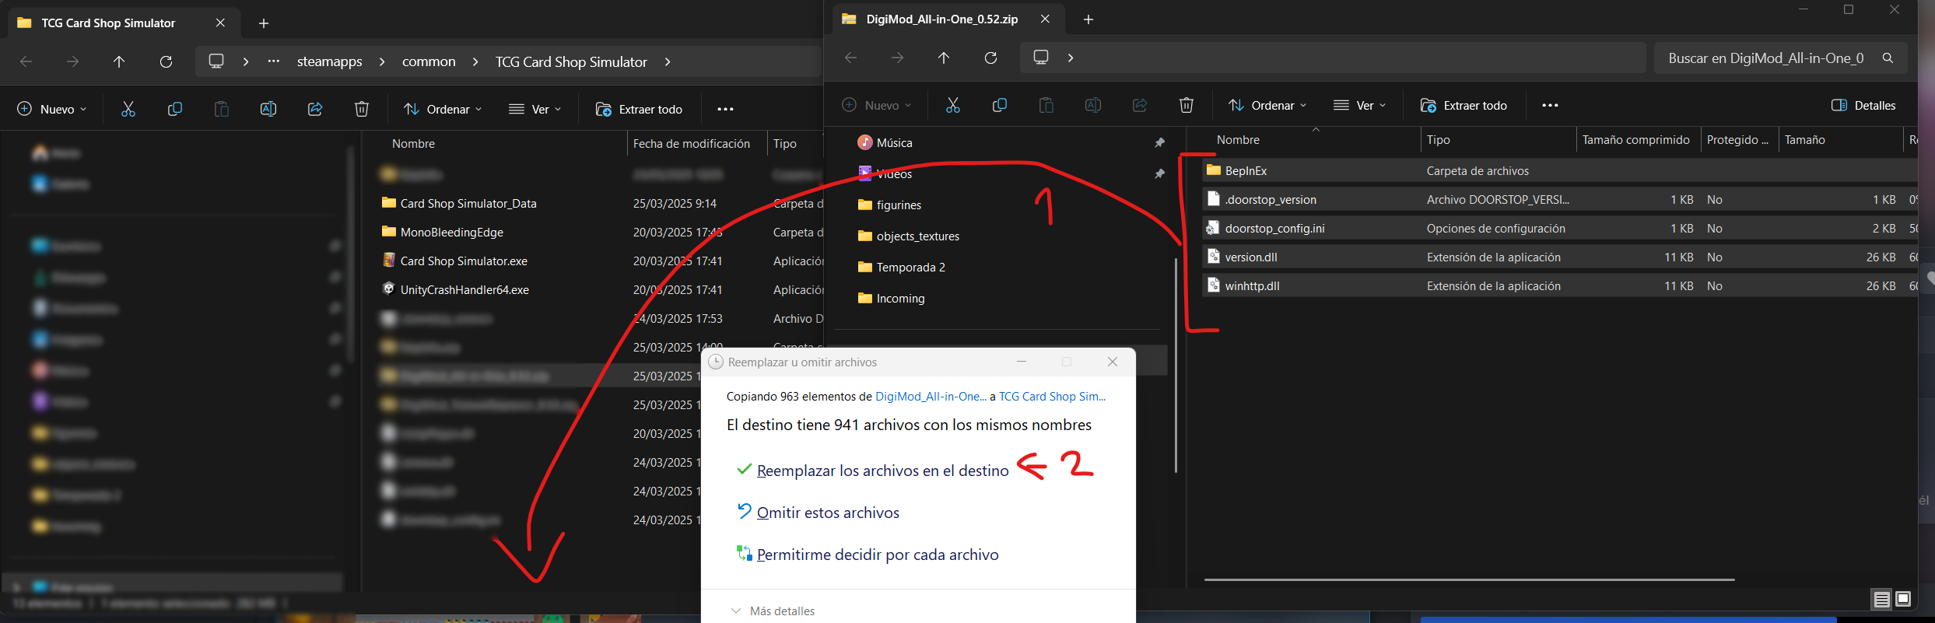Delete trash icon in DigiMod zip window toolbar
Screen dimensions: 1935x623
coord(1187,105)
